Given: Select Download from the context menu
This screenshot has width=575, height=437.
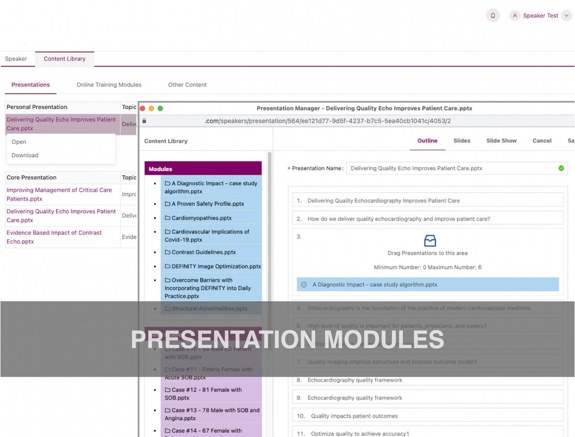Looking at the screenshot, I should click(24, 155).
